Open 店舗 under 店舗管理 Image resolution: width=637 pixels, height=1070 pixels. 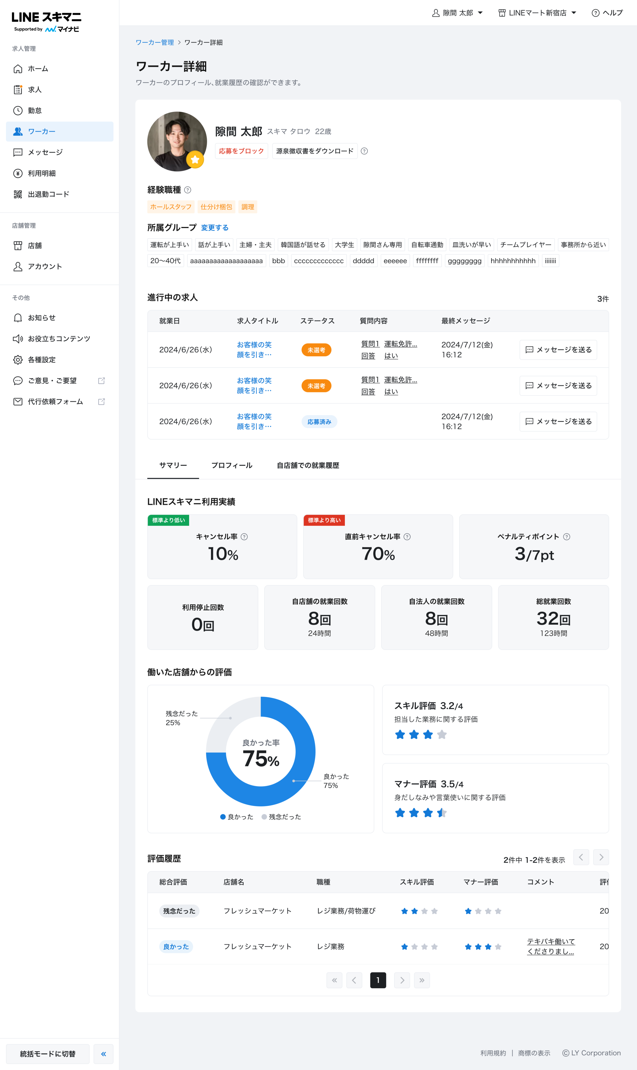pos(34,246)
